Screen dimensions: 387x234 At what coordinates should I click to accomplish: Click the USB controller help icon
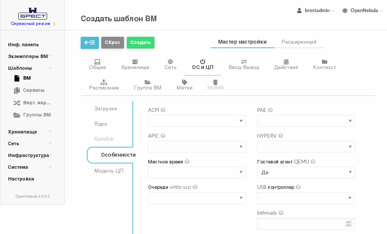pyautogui.click(x=298, y=187)
